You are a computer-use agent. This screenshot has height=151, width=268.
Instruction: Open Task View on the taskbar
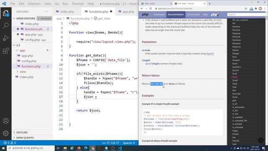point(58,148)
